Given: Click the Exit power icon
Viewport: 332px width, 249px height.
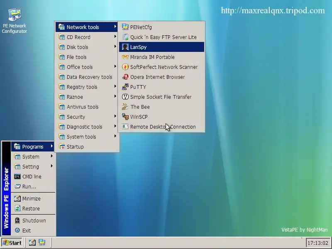Looking at the screenshot, I should (x=17, y=230).
